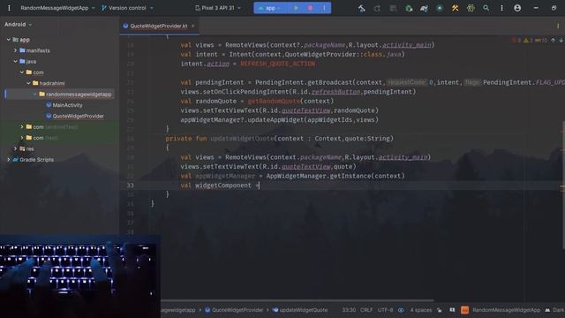Open more run actions menu
This screenshot has width=565, height=318.
pos(324,8)
